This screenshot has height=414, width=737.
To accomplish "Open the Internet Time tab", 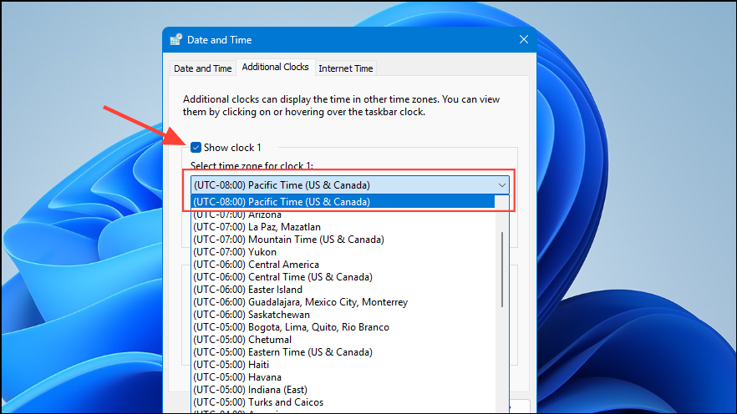I will 345,68.
